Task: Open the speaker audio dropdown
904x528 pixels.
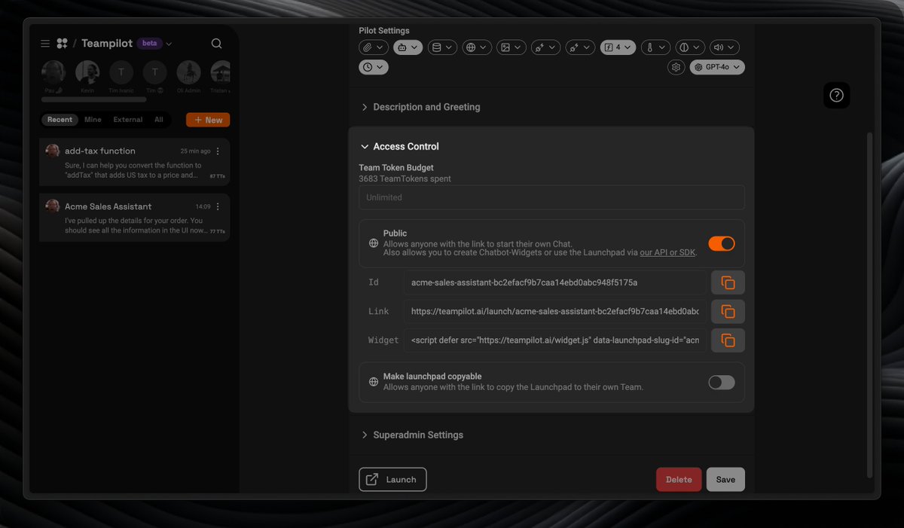Action: (x=725, y=47)
